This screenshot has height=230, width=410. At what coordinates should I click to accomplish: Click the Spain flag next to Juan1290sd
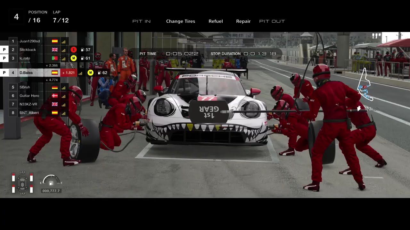[x=55, y=41]
